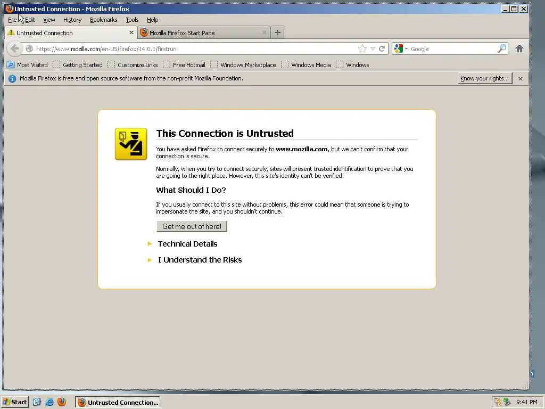Viewport: 545px width, 409px height.
Task: Click the Get me out of here! button
Action: pos(192,226)
